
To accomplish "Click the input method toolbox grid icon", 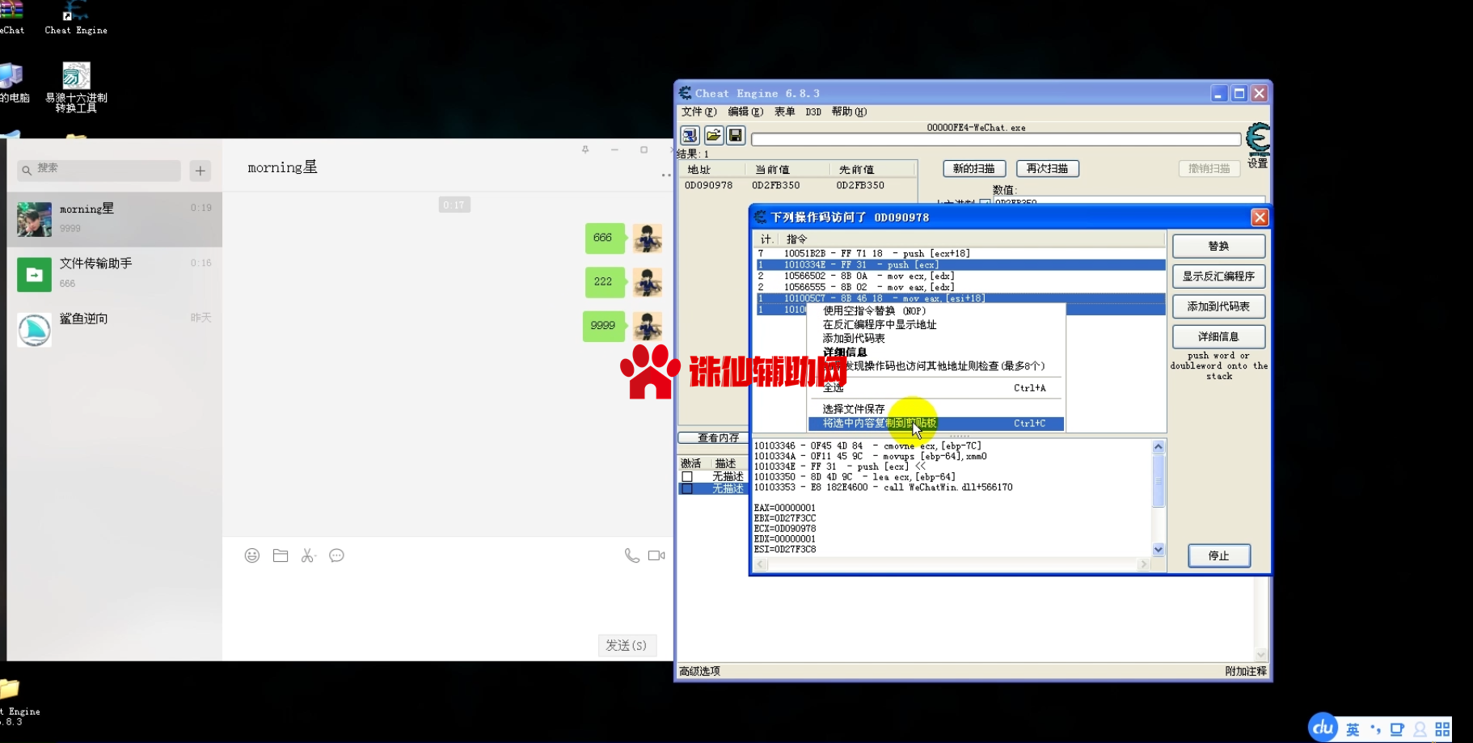I will (1442, 729).
